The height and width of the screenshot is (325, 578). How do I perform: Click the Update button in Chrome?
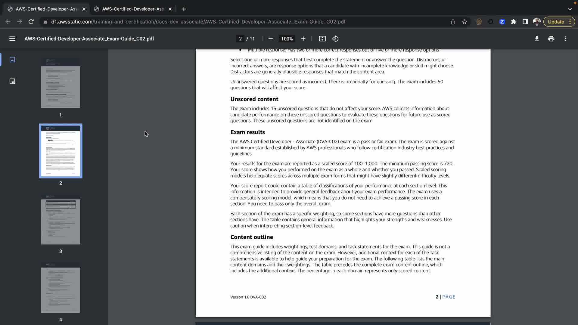tap(556, 22)
